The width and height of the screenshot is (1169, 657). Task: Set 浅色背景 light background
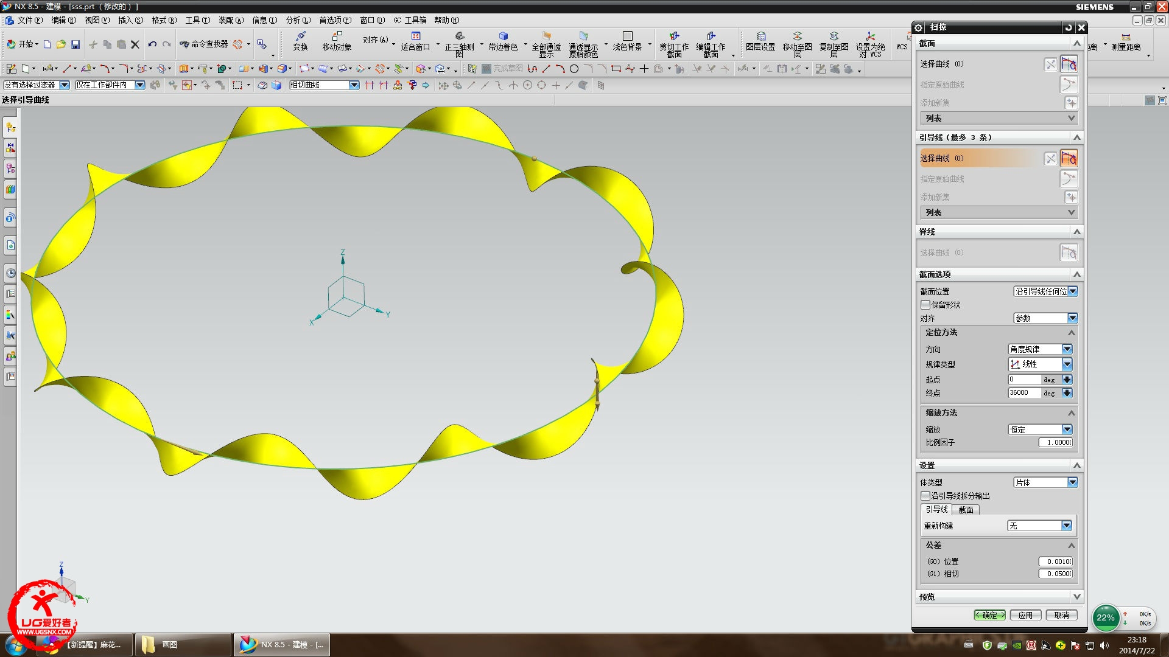coord(627,41)
